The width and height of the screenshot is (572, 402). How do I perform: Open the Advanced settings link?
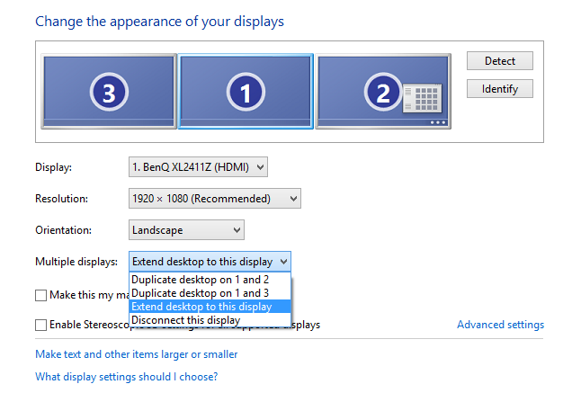[500, 325]
